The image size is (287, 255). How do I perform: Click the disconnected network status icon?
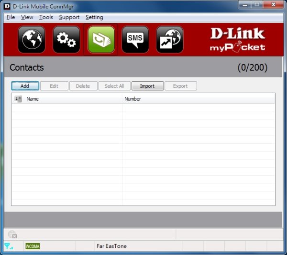coord(12,234)
